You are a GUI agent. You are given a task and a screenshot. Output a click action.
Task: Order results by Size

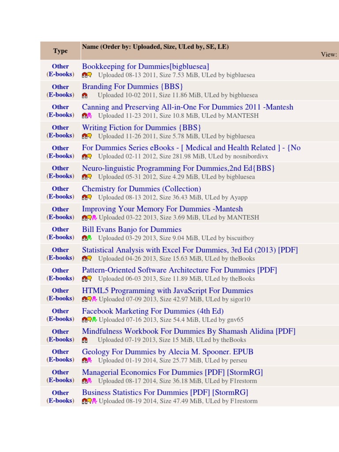coord(169,47)
